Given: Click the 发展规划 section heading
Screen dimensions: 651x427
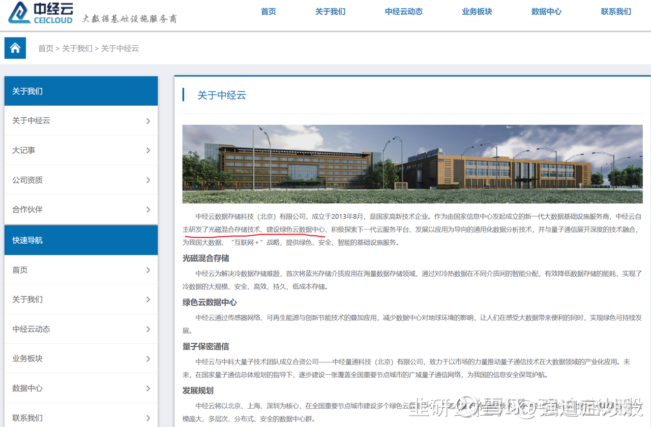Looking at the screenshot, I should pyautogui.click(x=198, y=390).
